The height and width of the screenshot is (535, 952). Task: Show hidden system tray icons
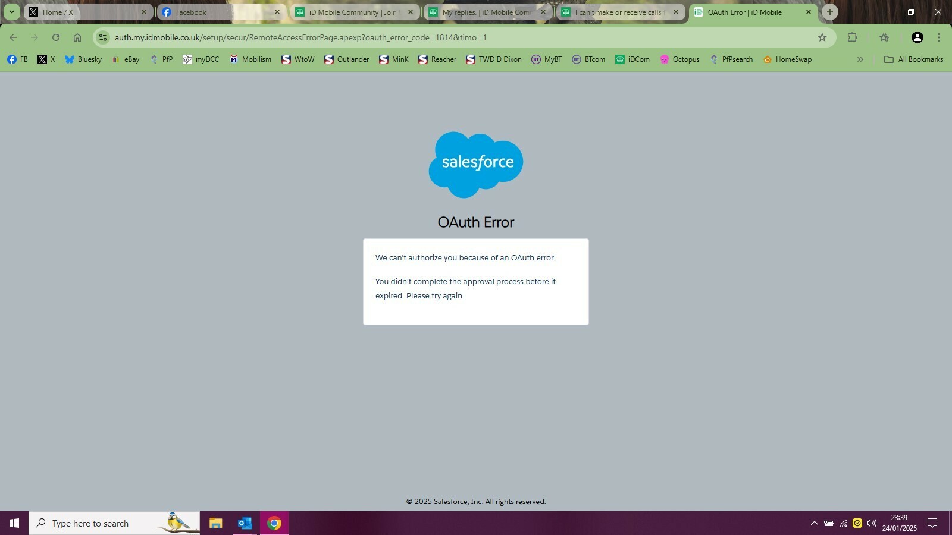click(814, 523)
